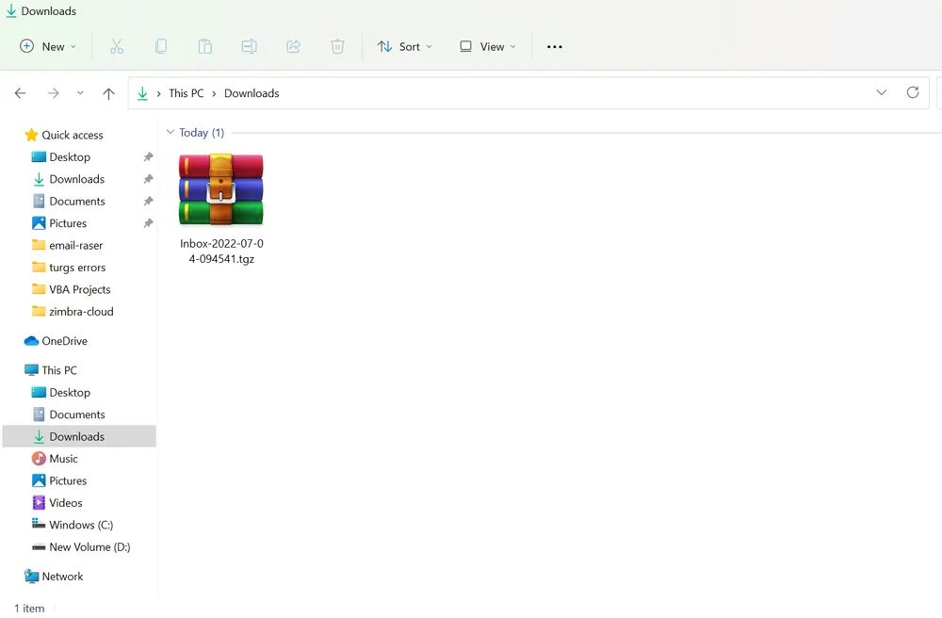Open New Volume (D:) drive
This screenshot has height=618, width=942.
pos(89,547)
